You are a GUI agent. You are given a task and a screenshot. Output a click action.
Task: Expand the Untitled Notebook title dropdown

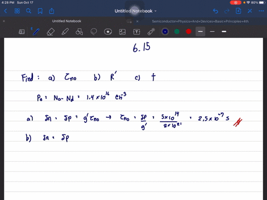136,11
